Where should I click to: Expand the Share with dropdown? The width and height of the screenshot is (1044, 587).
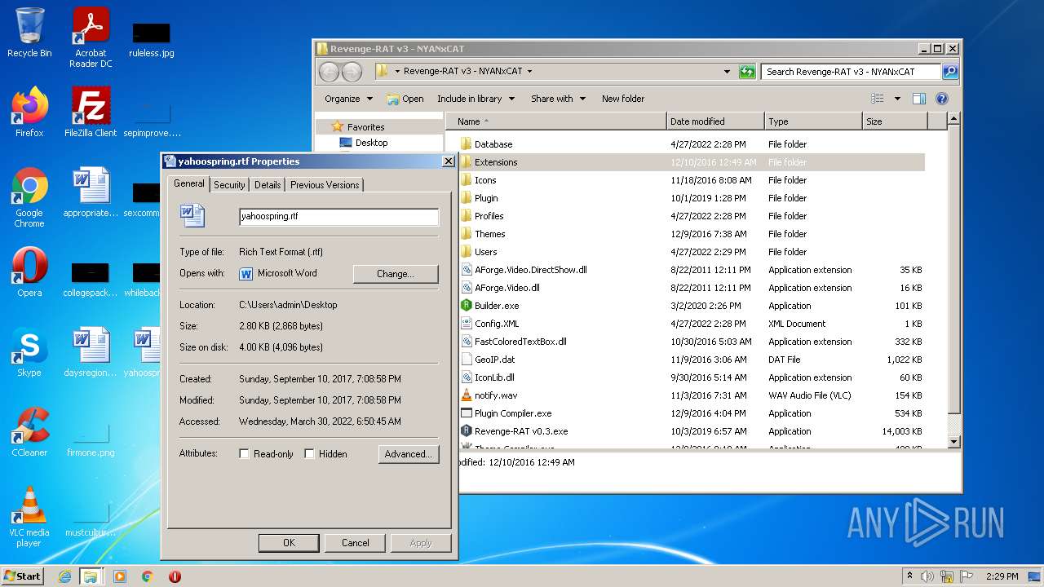[558, 99]
